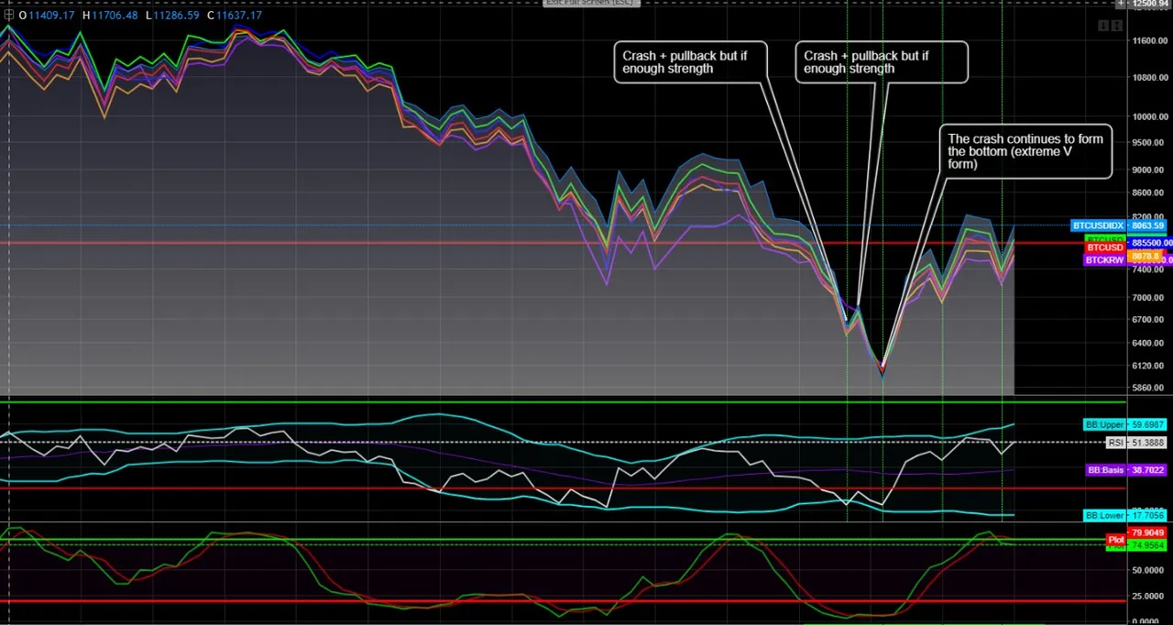The image size is (1173, 625).
Task: Click the maximize pane icon near the top right
Action: coord(1117,26)
